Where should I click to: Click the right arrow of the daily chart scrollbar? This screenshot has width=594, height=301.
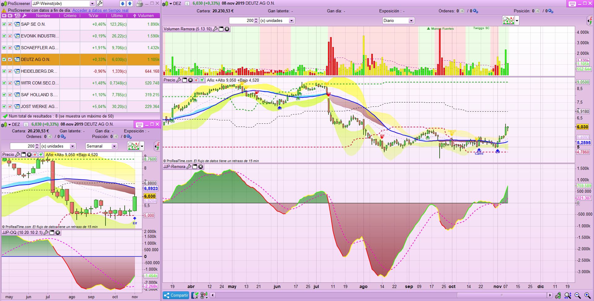[550, 295]
